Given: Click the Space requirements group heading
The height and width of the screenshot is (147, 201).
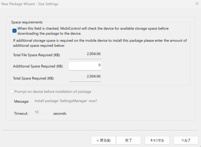Looking at the screenshot, I should (x=27, y=22).
